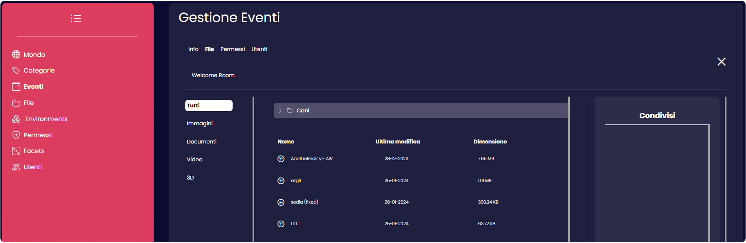Click the folder icon beside File in sidebar
Image resolution: width=746 pixels, height=243 pixels.
[x=16, y=103]
